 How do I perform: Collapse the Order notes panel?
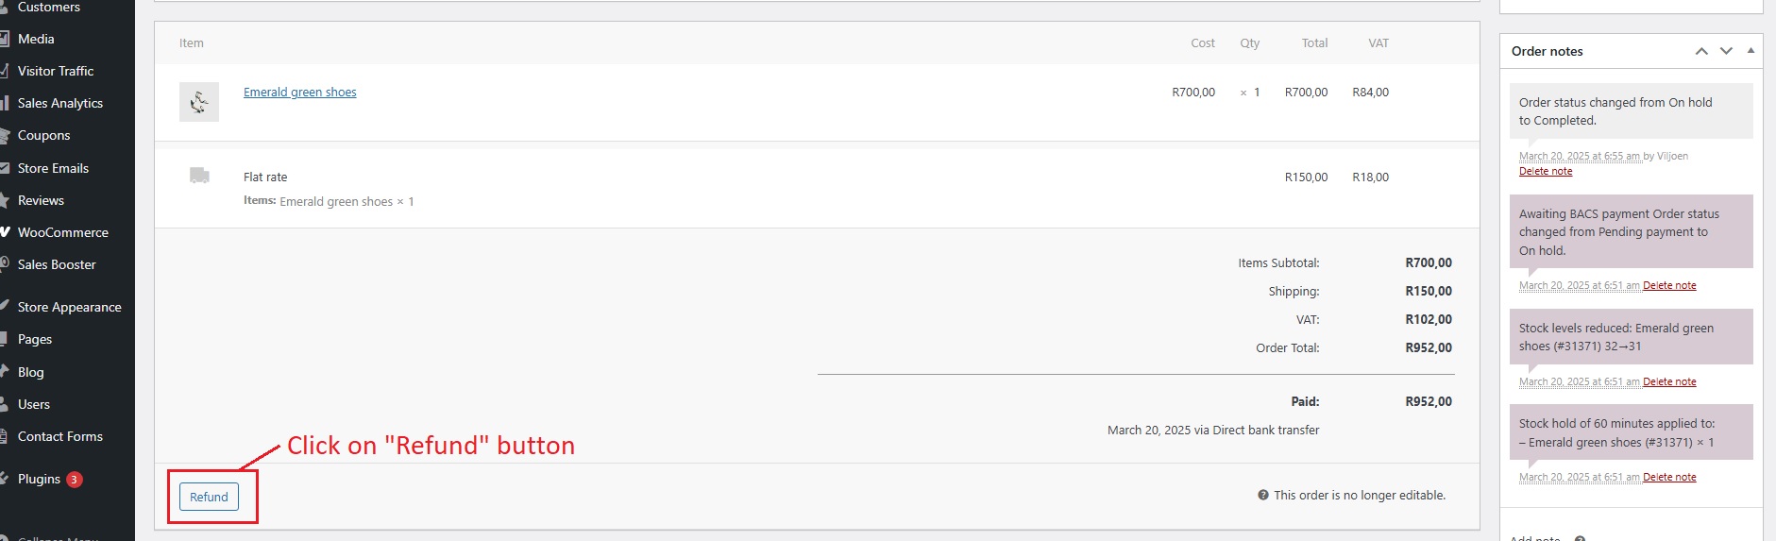1751,51
